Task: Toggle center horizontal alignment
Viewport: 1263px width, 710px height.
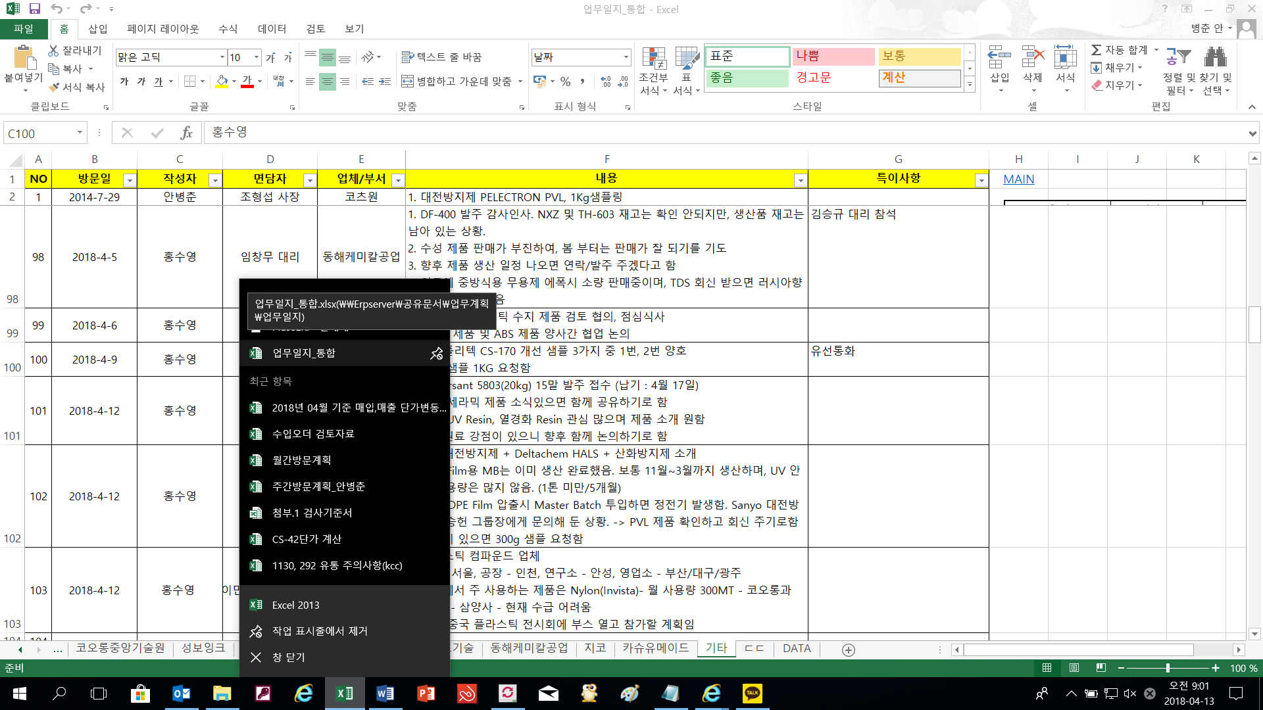Action: point(328,82)
